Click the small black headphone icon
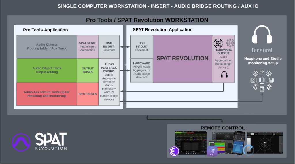 (224, 75)
